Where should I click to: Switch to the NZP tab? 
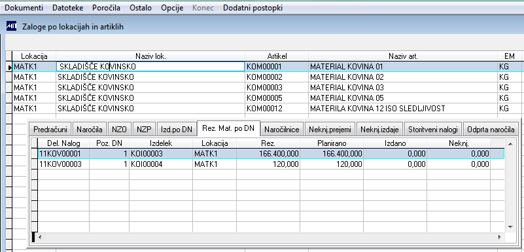144,130
